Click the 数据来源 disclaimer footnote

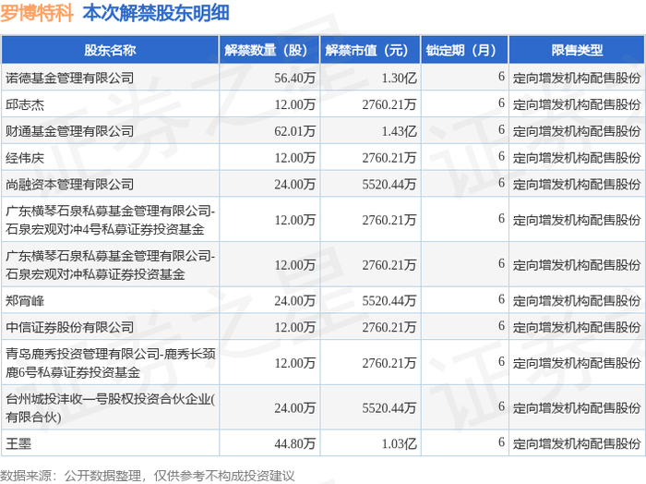(x=148, y=476)
